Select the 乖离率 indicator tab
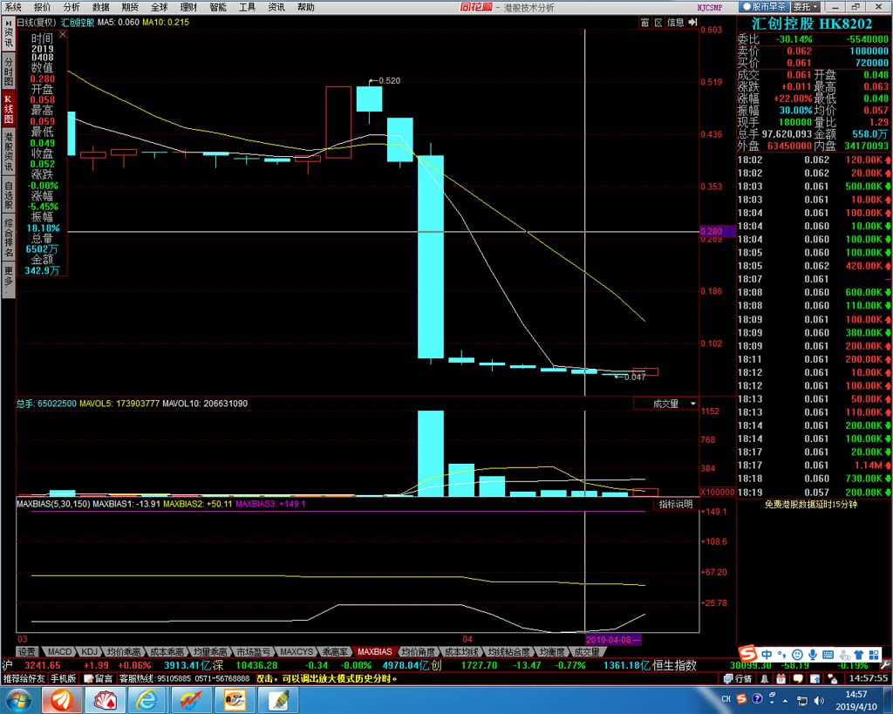This screenshot has width=893, height=714. pos(336,651)
